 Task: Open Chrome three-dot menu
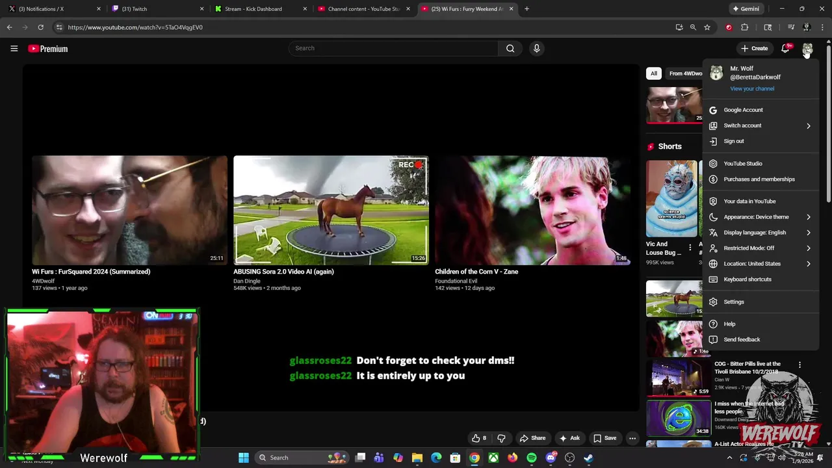pos(822,27)
